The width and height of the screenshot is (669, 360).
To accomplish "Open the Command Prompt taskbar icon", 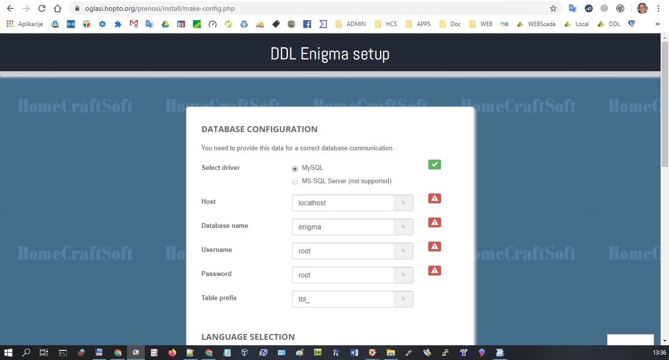I will tap(63, 353).
